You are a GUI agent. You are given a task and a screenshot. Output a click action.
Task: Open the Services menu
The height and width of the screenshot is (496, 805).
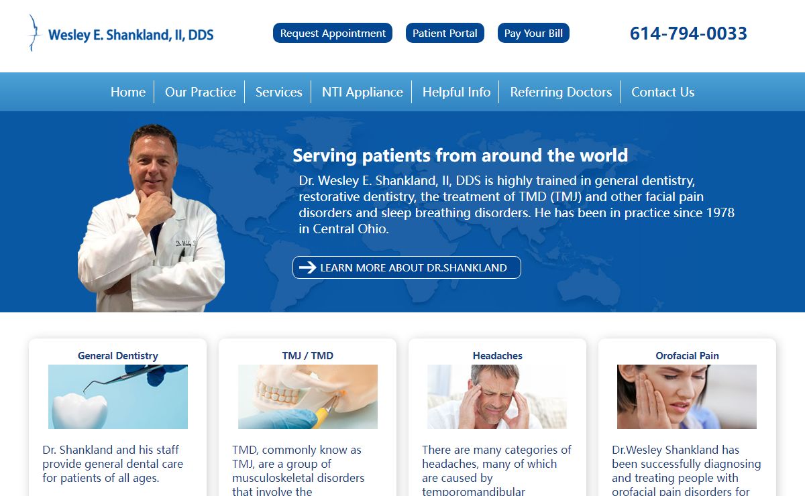tap(279, 92)
